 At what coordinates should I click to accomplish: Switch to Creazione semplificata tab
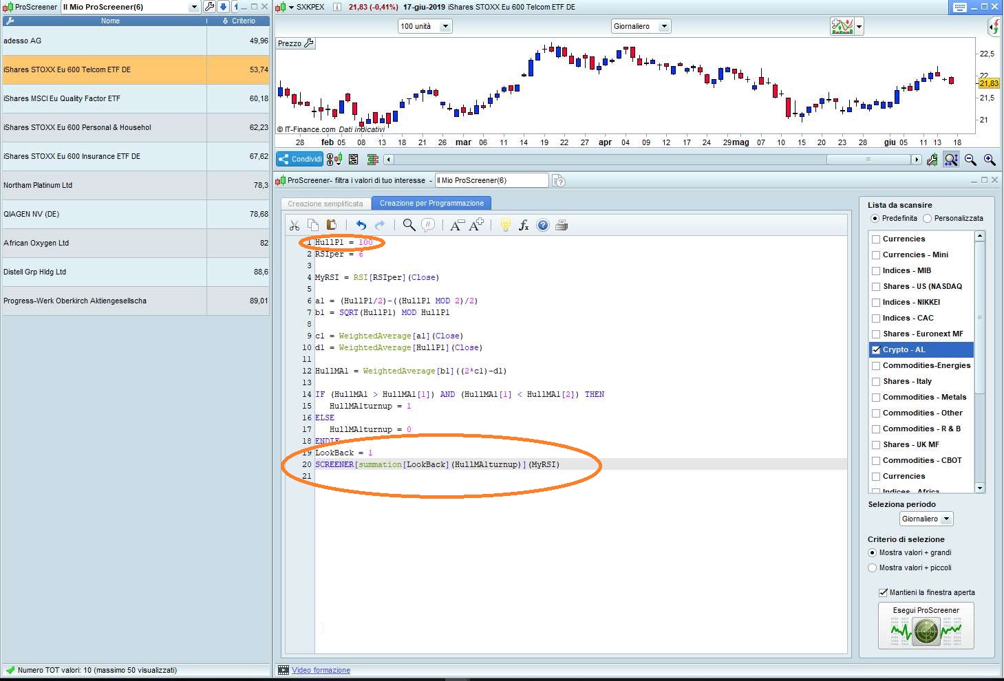coord(325,204)
